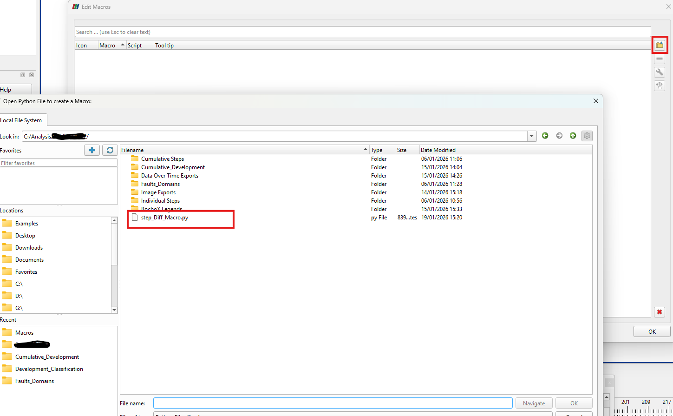Click the red X remove-all macros icon
The image size is (673, 416).
[x=660, y=312]
